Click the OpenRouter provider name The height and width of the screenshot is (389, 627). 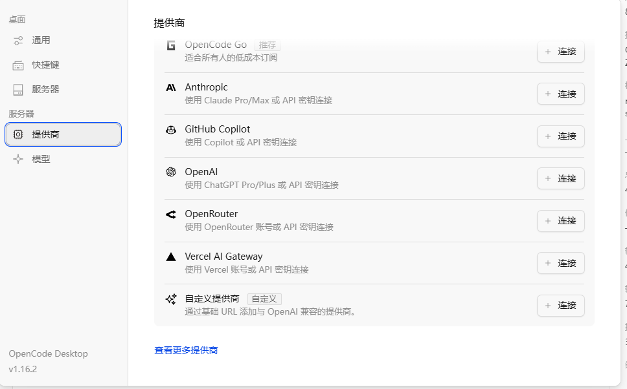pos(211,214)
